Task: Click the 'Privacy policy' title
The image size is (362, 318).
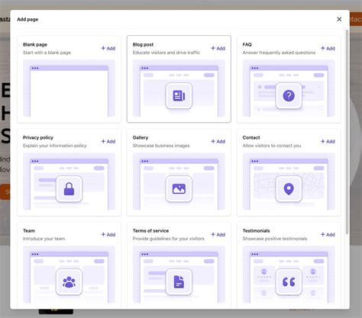Action: point(38,137)
